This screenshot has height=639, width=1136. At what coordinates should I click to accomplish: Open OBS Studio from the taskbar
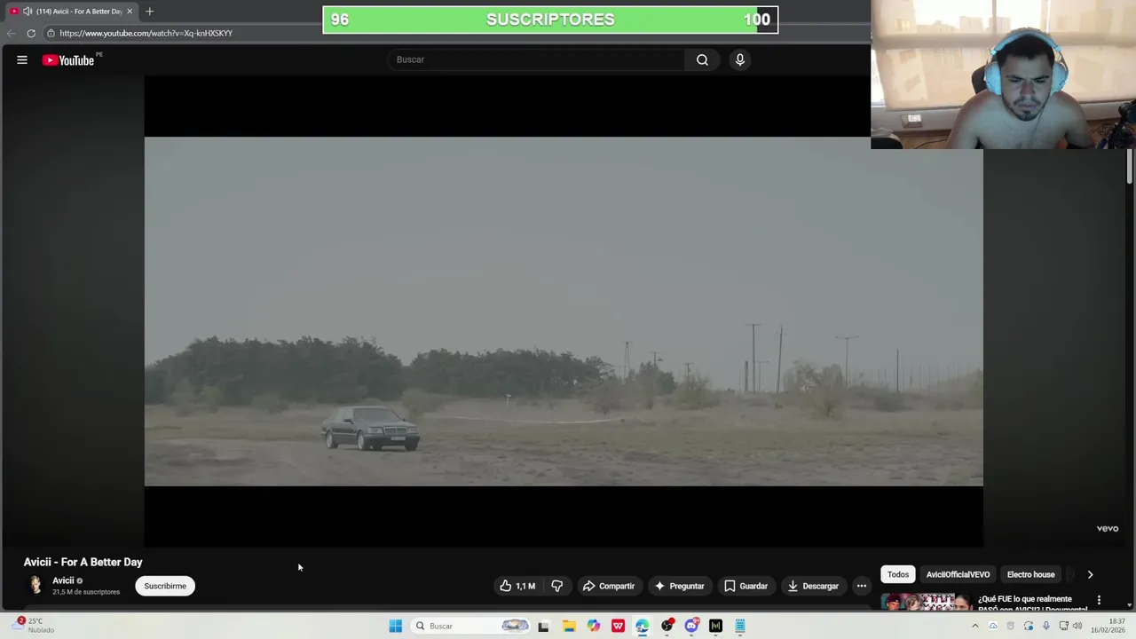[667, 626]
